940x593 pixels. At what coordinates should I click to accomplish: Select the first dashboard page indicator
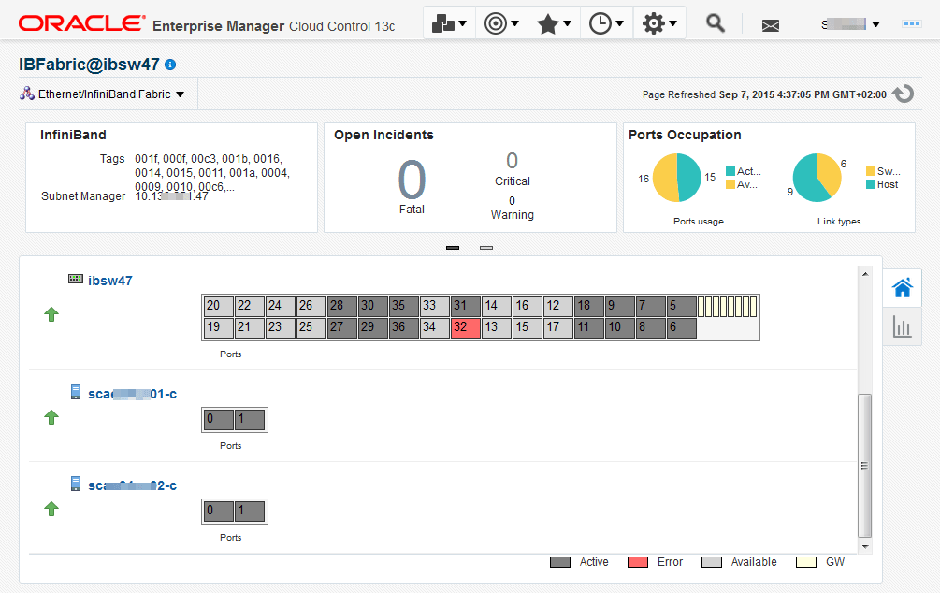[x=453, y=248]
